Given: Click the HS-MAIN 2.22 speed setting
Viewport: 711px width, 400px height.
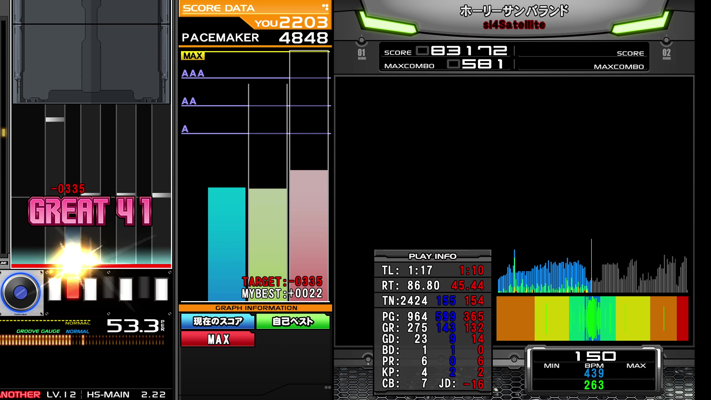Looking at the screenshot, I should coord(126,394).
